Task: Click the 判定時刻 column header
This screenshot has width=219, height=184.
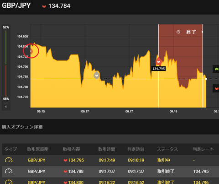Action: coord(136,149)
